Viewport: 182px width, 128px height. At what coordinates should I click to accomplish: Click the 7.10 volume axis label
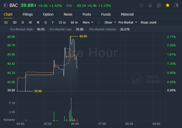[x=12, y=103]
